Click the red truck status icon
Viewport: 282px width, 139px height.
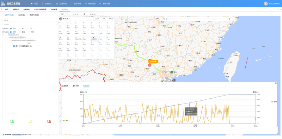(x=49, y=121)
